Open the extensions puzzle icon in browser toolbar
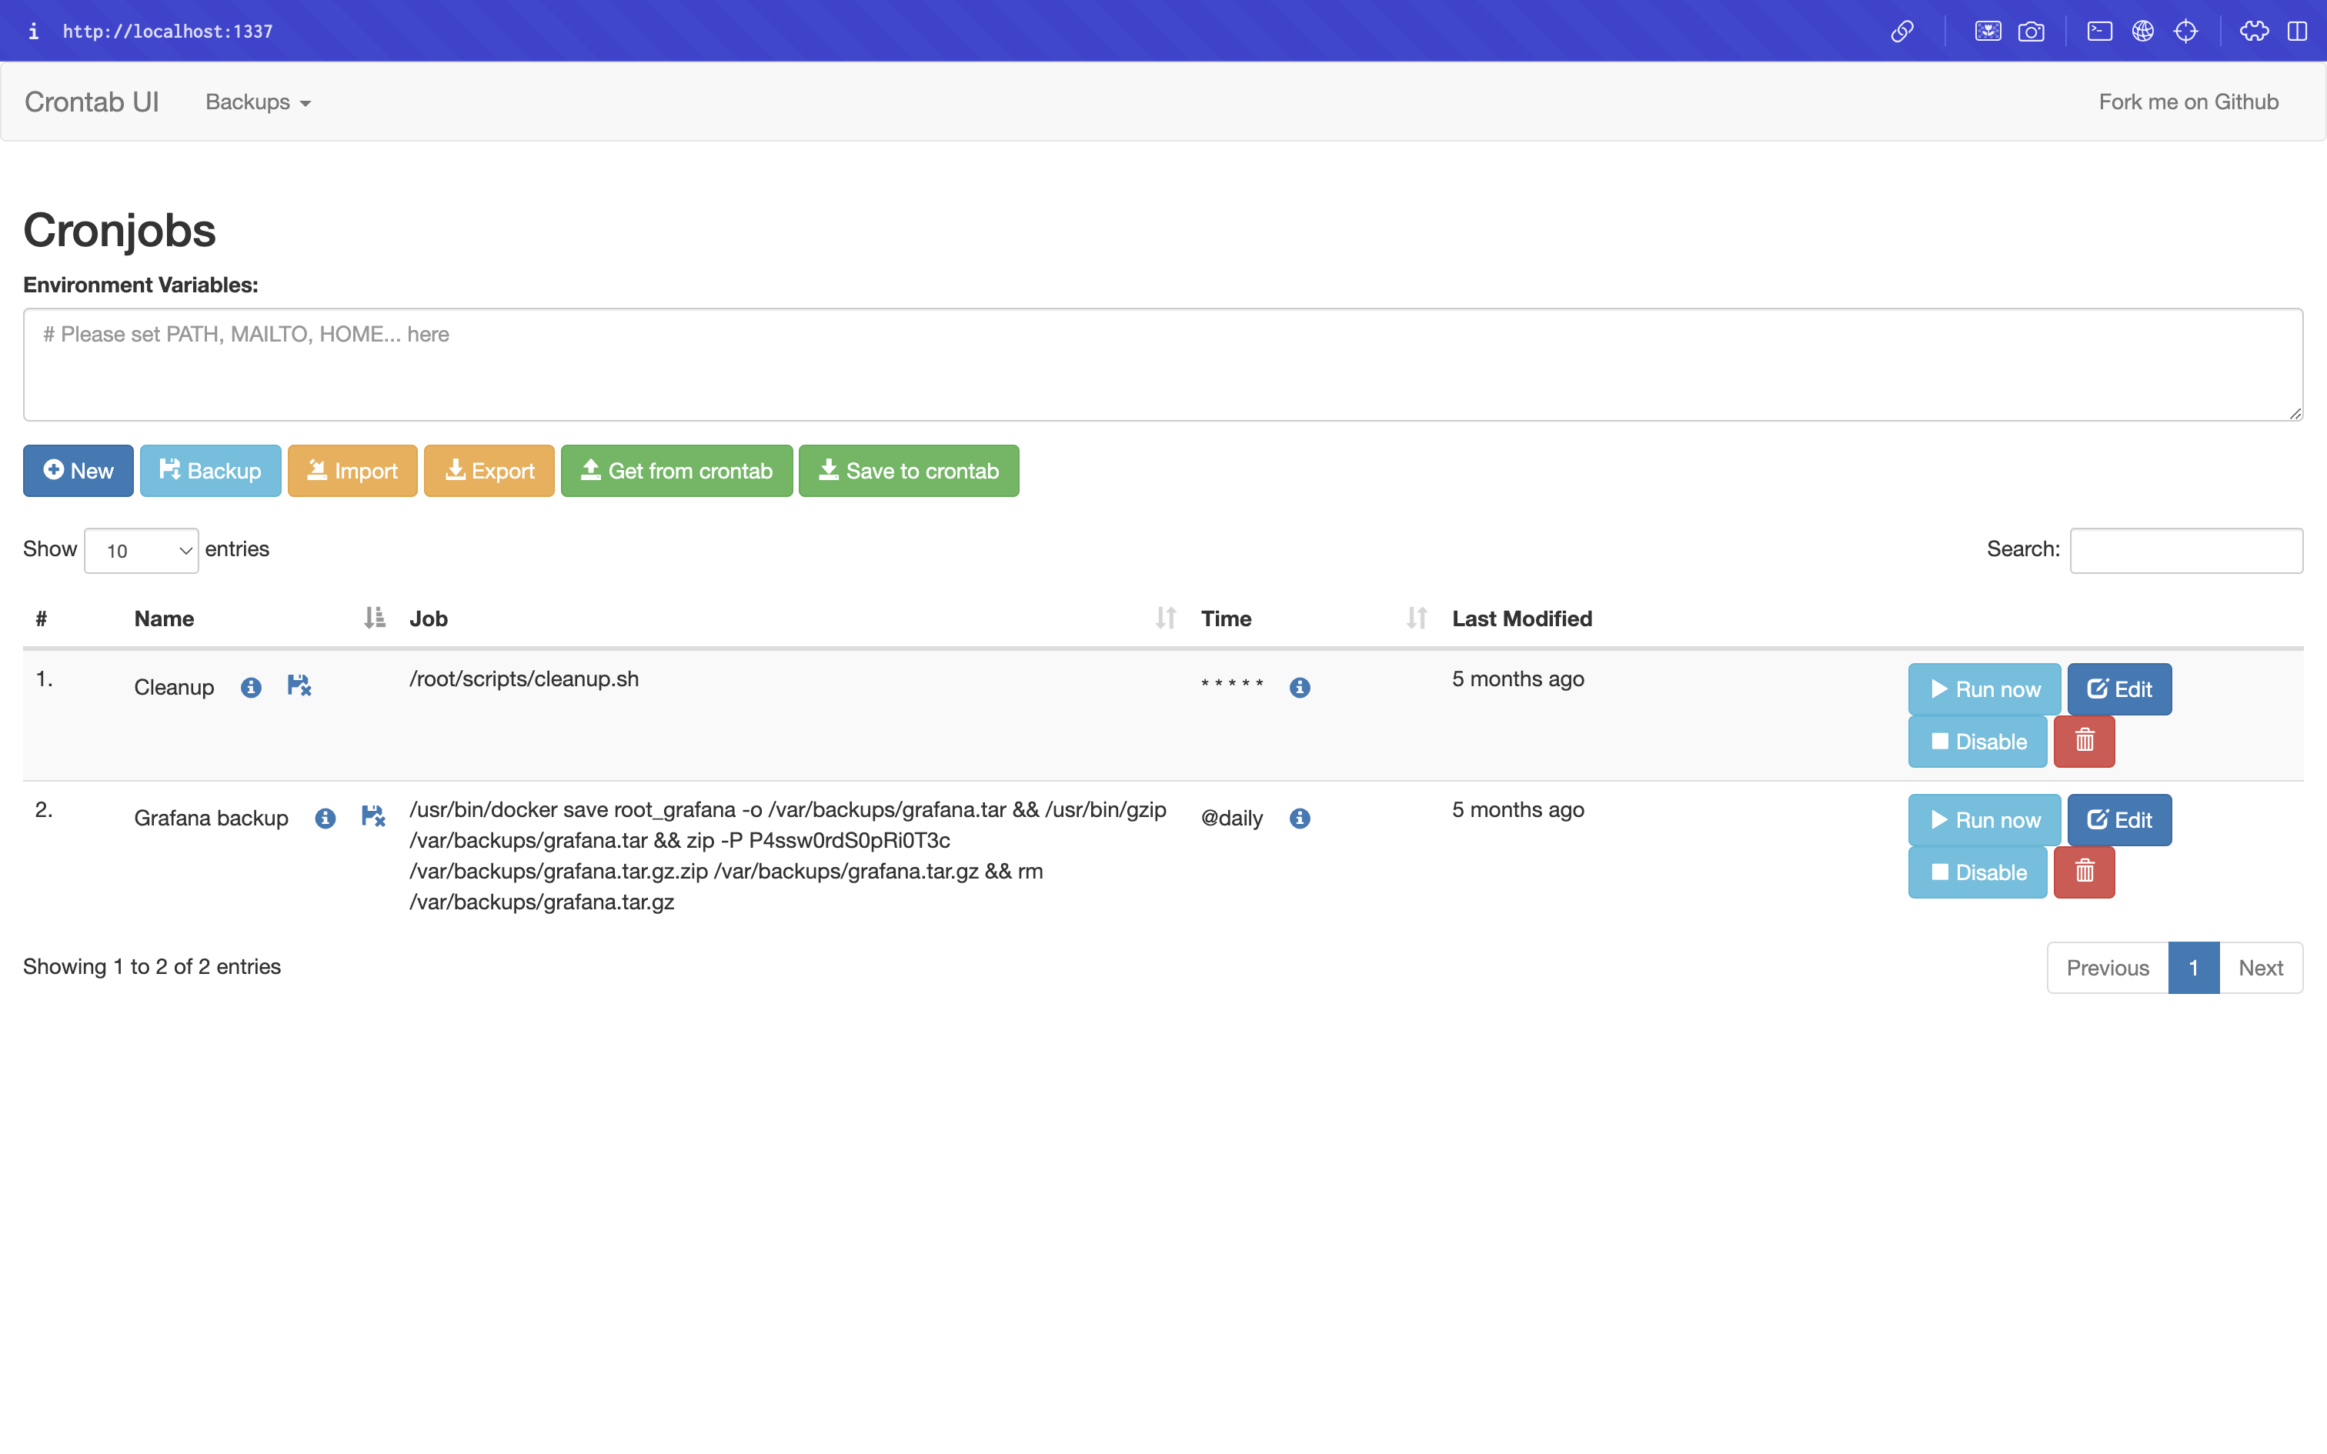The height and width of the screenshot is (1454, 2327). coord(2254,31)
